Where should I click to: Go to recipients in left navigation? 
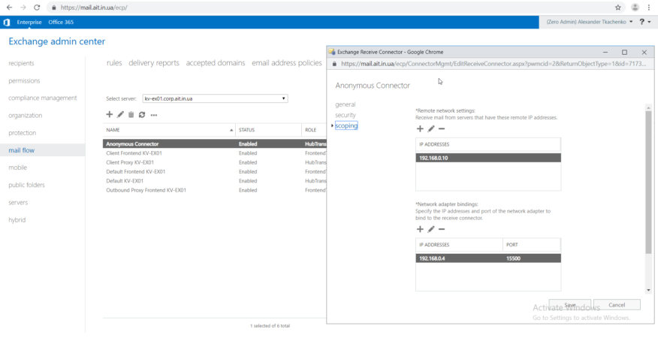pos(21,63)
